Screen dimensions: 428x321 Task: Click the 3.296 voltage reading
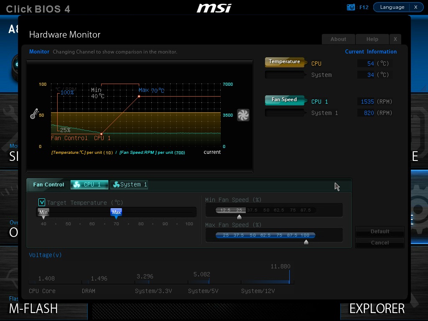coord(145,276)
